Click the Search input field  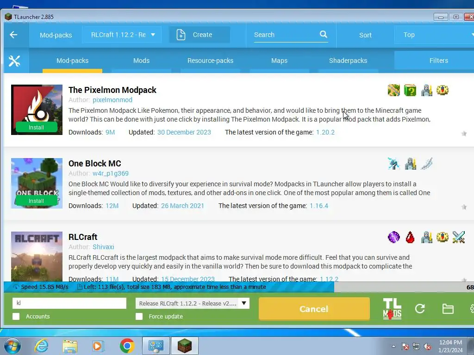[287, 35]
